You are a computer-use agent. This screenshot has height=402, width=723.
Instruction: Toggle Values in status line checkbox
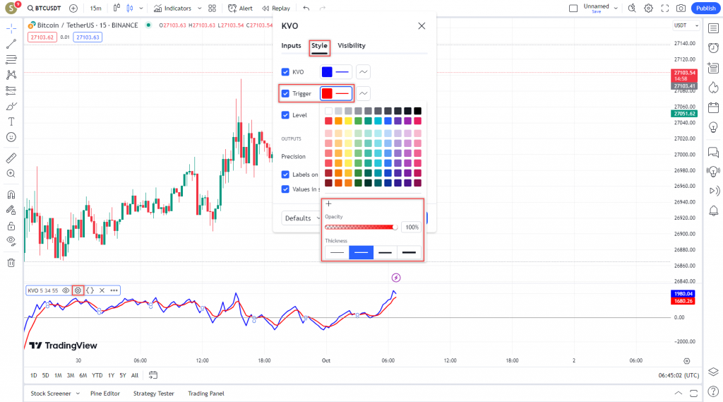pos(285,189)
